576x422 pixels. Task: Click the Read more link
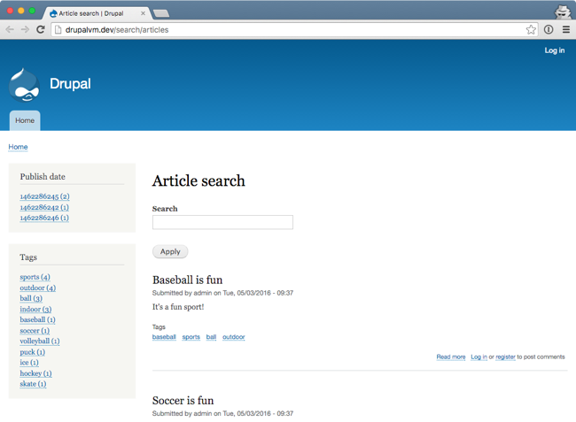pyautogui.click(x=451, y=357)
